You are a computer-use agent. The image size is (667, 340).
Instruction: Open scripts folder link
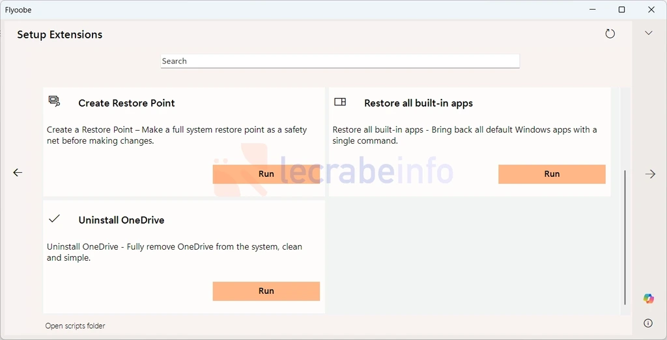coord(76,326)
